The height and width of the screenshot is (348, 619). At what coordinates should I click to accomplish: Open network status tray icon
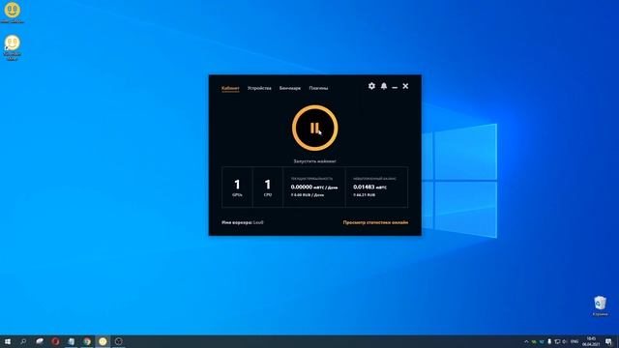tap(557, 341)
